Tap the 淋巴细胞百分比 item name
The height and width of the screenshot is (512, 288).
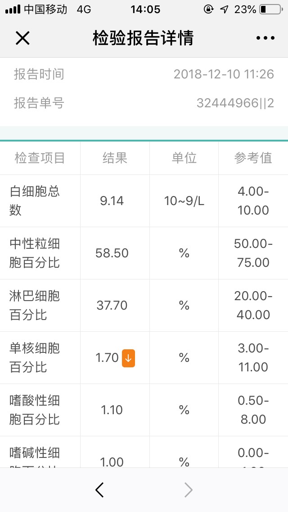pos(35,305)
